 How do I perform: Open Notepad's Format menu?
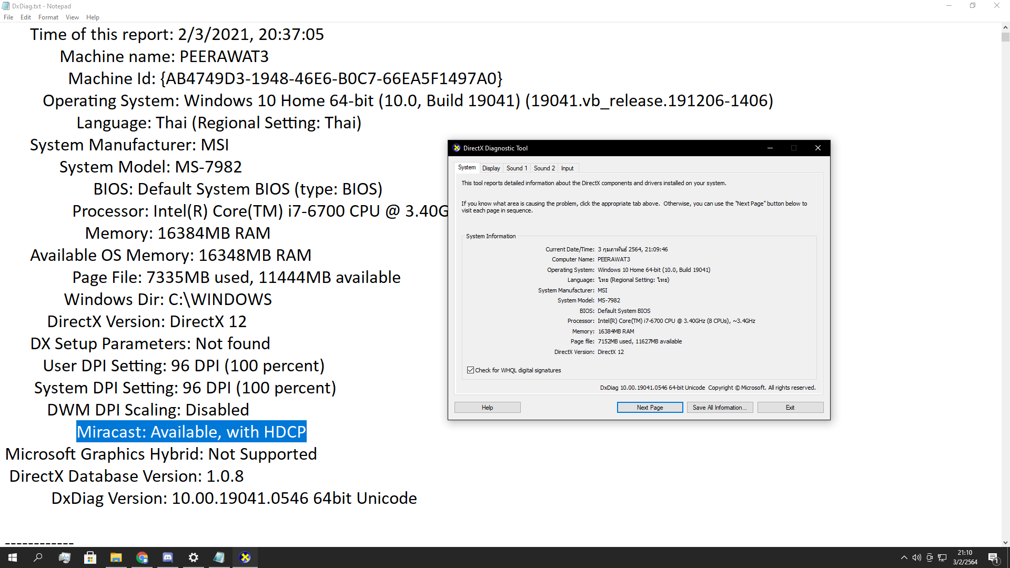tap(48, 17)
